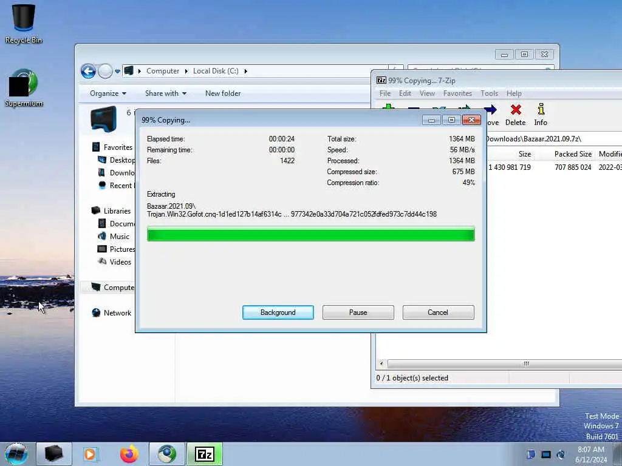
Task: Open Explorer recent locations dropdown arrow
Action: click(x=117, y=72)
